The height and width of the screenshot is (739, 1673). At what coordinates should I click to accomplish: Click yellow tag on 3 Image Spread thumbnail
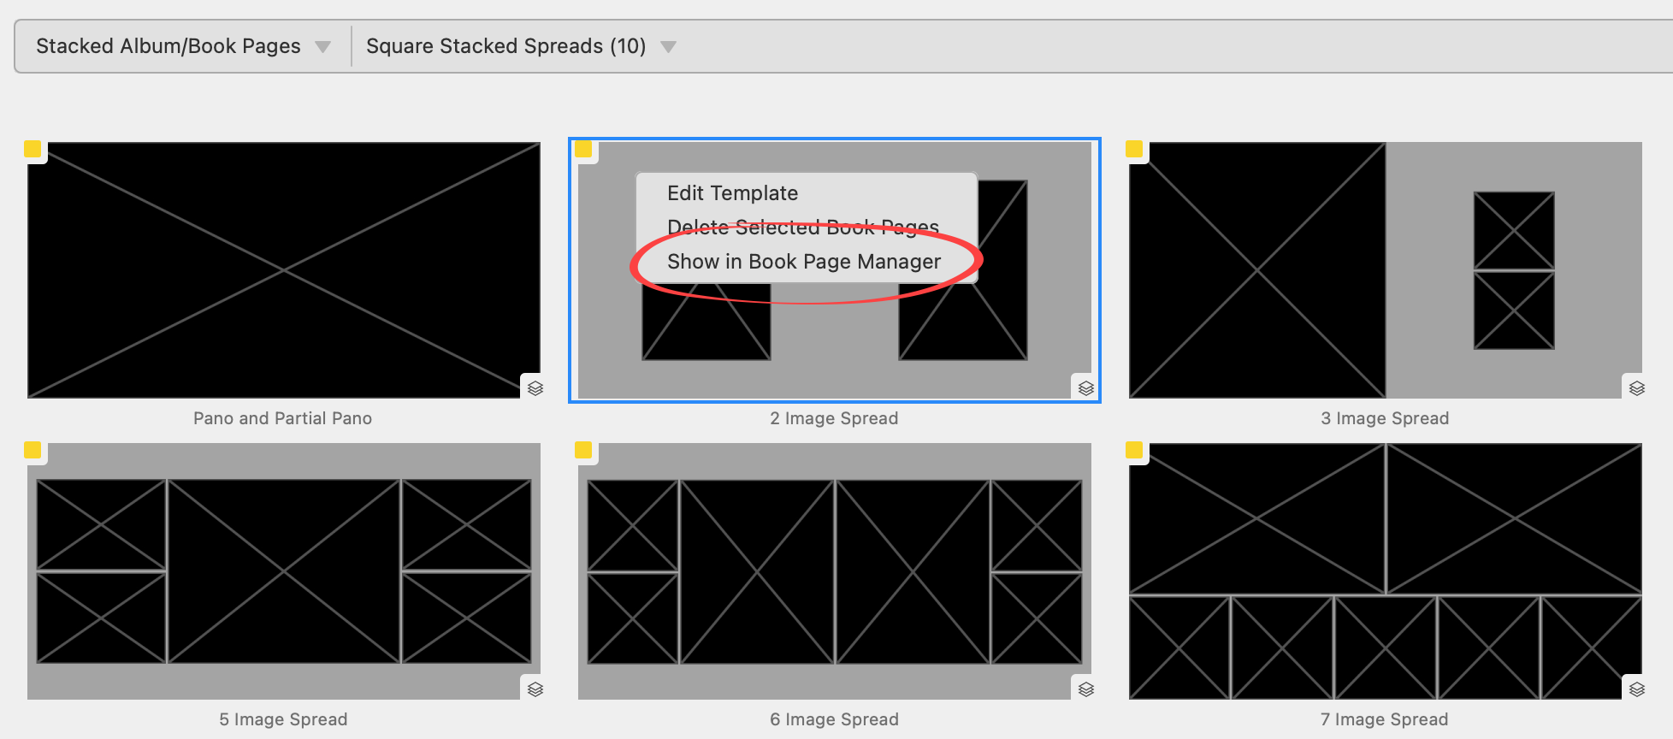(1134, 149)
